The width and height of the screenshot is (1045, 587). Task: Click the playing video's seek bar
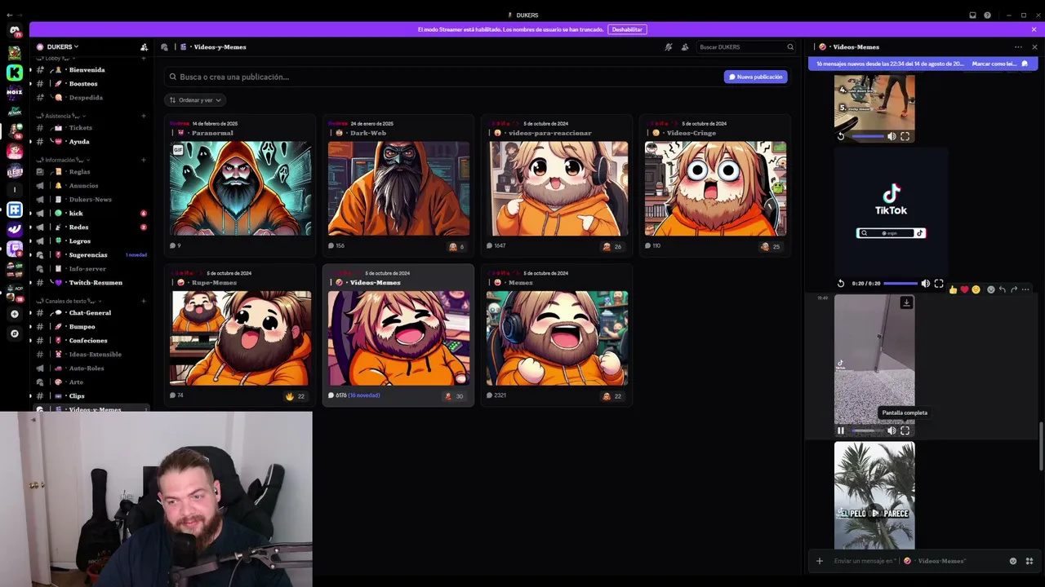[x=868, y=430]
